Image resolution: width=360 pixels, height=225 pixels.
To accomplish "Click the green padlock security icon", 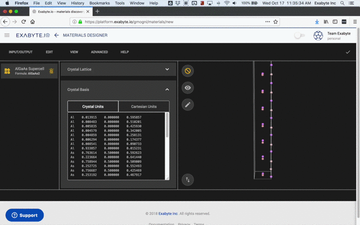I will pyautogui.click(x=80, y=22).
